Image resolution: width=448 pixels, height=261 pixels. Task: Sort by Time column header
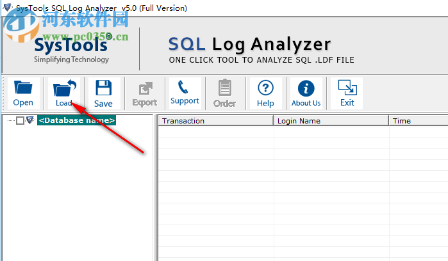point(419,121)
